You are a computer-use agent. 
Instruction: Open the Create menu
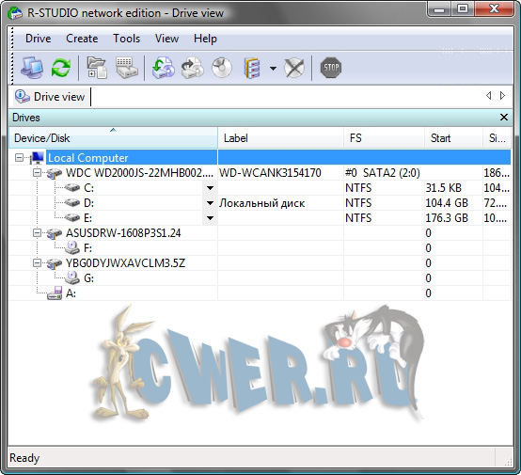[82, 39]
